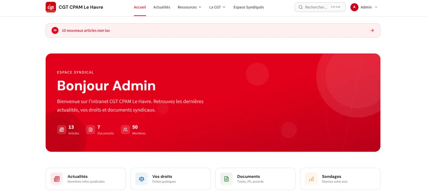Screen dimensions: 427x195
Task: Click the Bienvenue sur l'intranet welcome text
Action: (x=130, y=106)
